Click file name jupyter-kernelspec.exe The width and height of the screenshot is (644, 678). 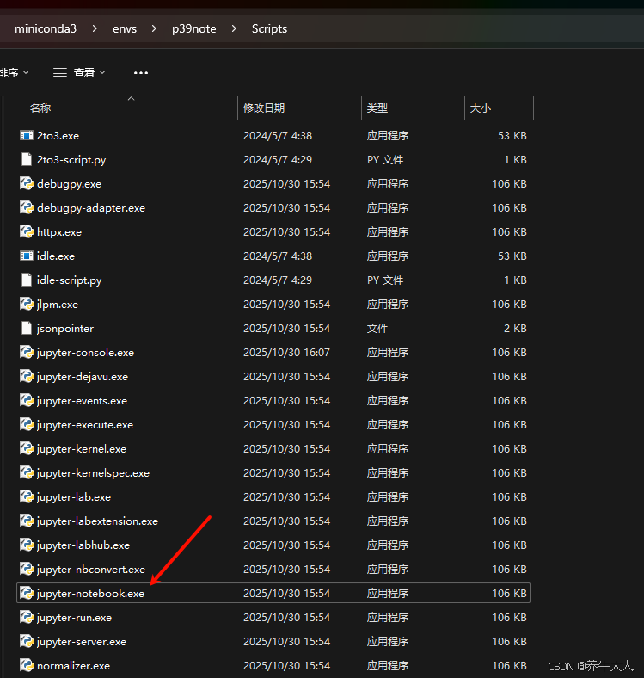(93, 473)
